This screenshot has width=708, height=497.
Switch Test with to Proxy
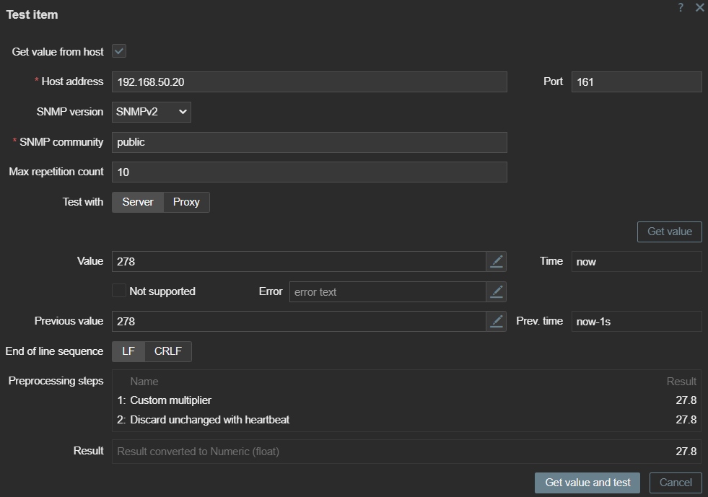186,202
